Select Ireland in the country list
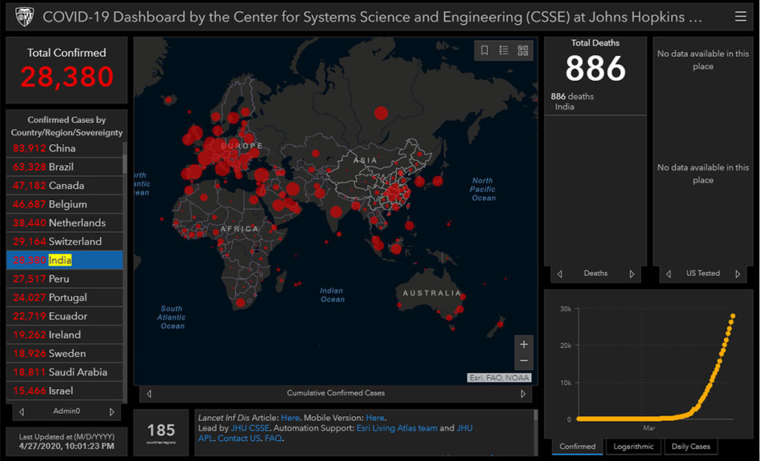 tap(65, 335)
